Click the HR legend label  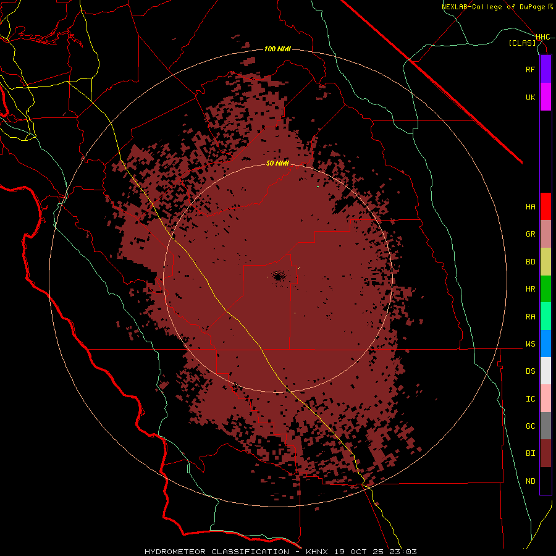tap(530, 289)
